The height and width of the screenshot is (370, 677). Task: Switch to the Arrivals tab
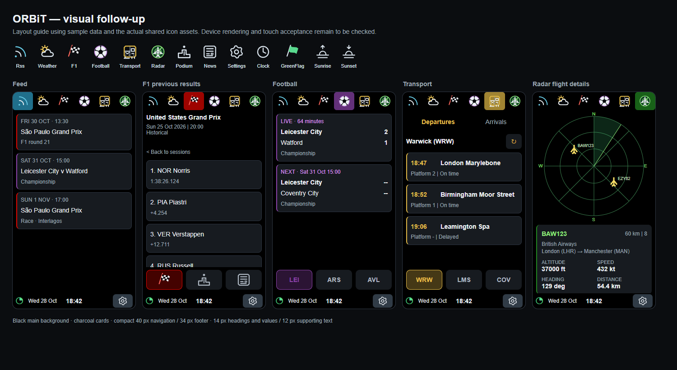(x=496, y=122)
